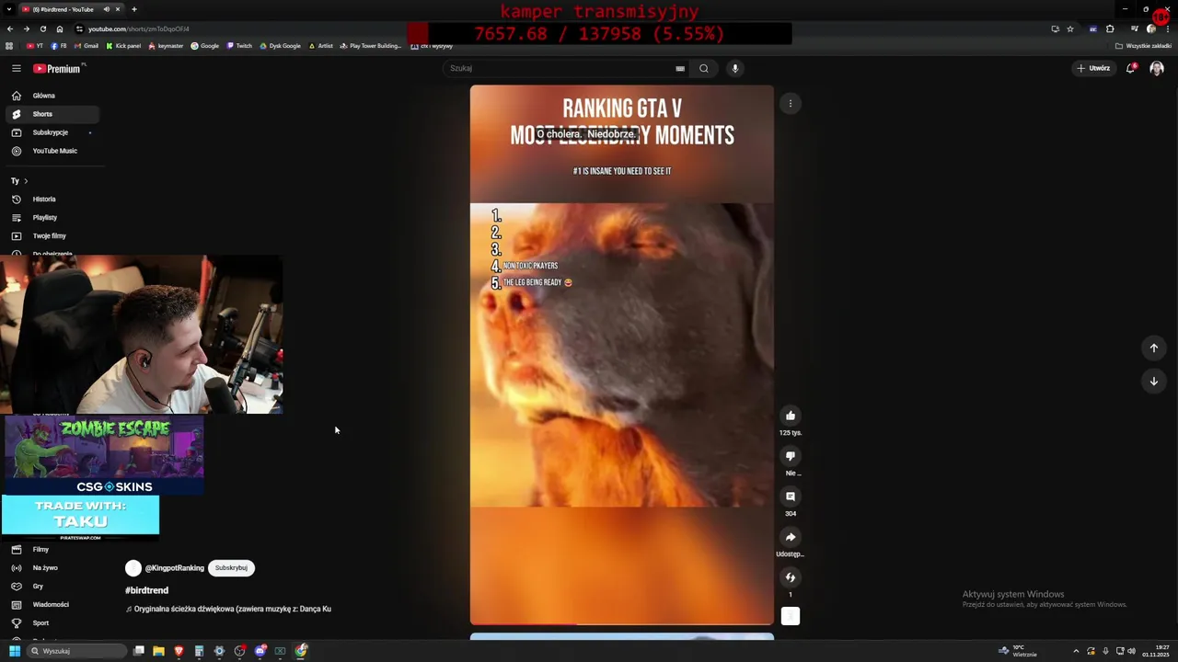The image size is (1178, 662).
Task: Open the tab search dropdown arrow
Action: pos(9,9)
